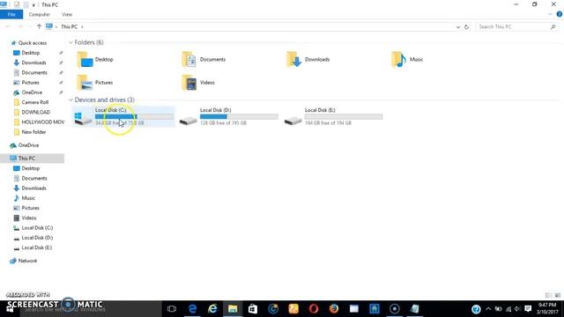Open the Action Center notifications icon

528,309
